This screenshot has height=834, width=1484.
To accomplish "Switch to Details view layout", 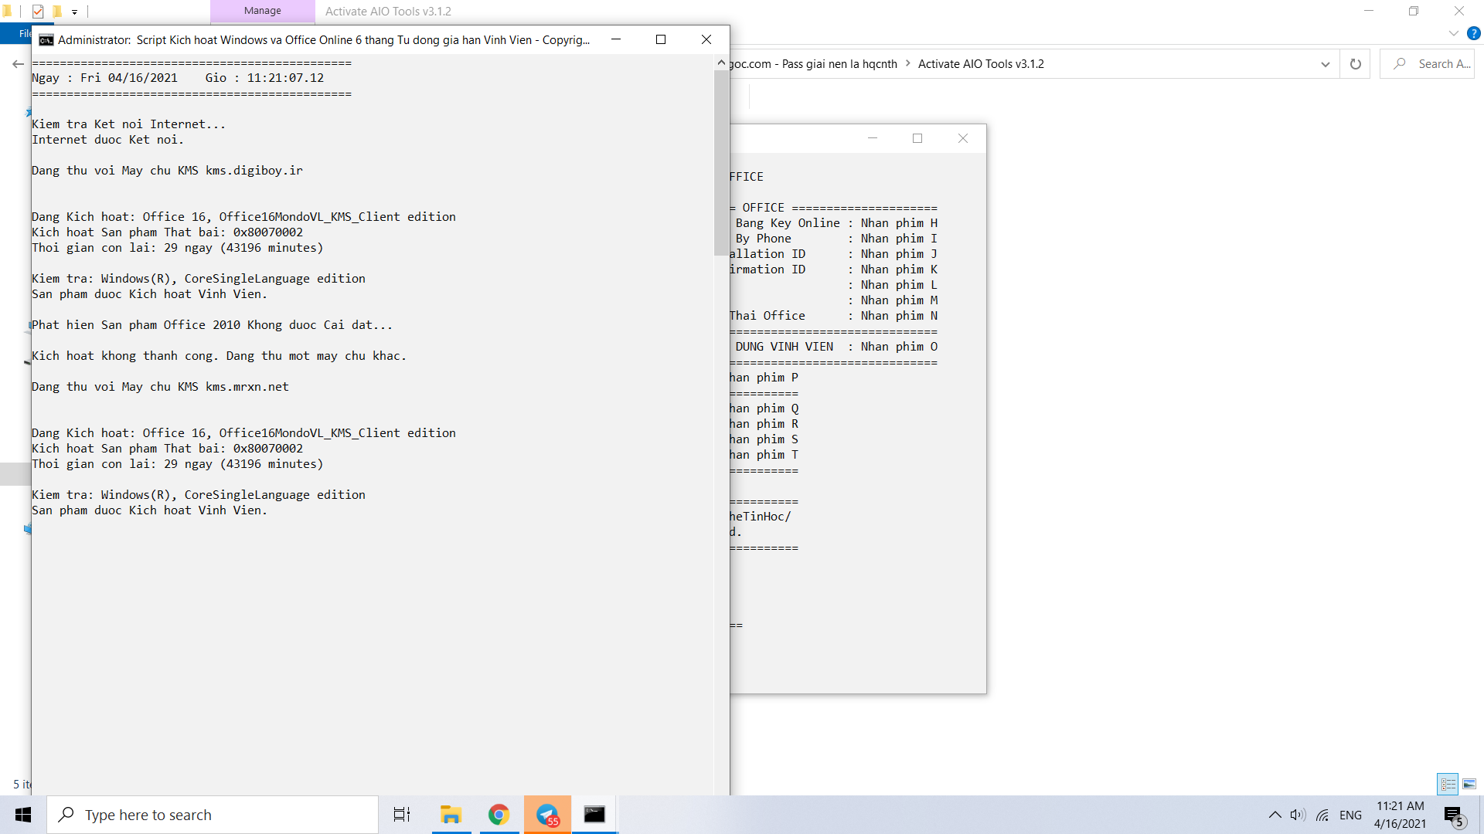I will tap(1448, 784).
